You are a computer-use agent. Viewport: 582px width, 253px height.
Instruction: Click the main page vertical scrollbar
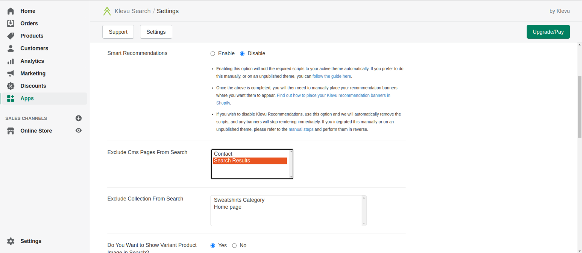(x=579, y=107)
